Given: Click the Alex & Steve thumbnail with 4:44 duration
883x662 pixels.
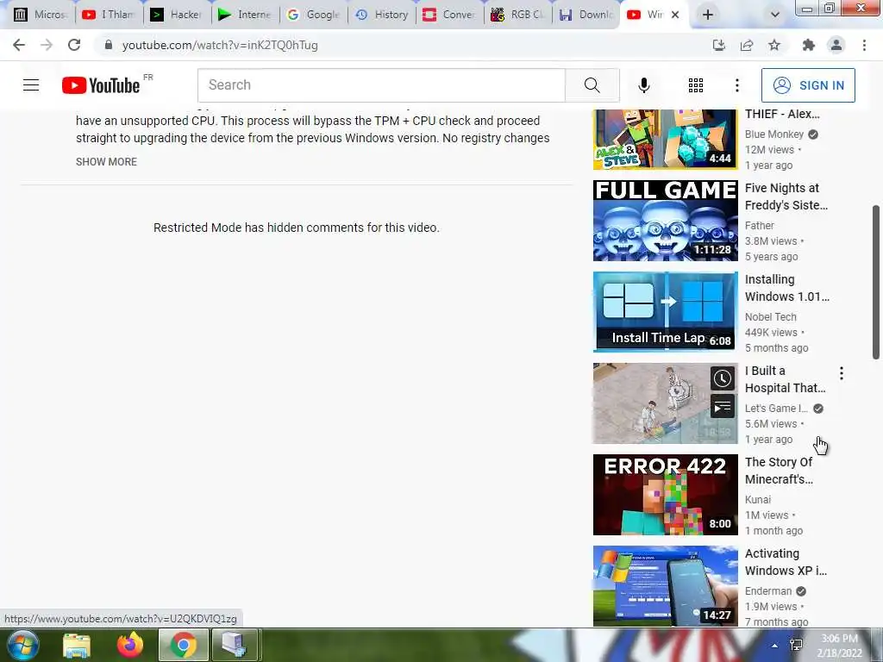Looking at the screenshot, I should (665, 139).
